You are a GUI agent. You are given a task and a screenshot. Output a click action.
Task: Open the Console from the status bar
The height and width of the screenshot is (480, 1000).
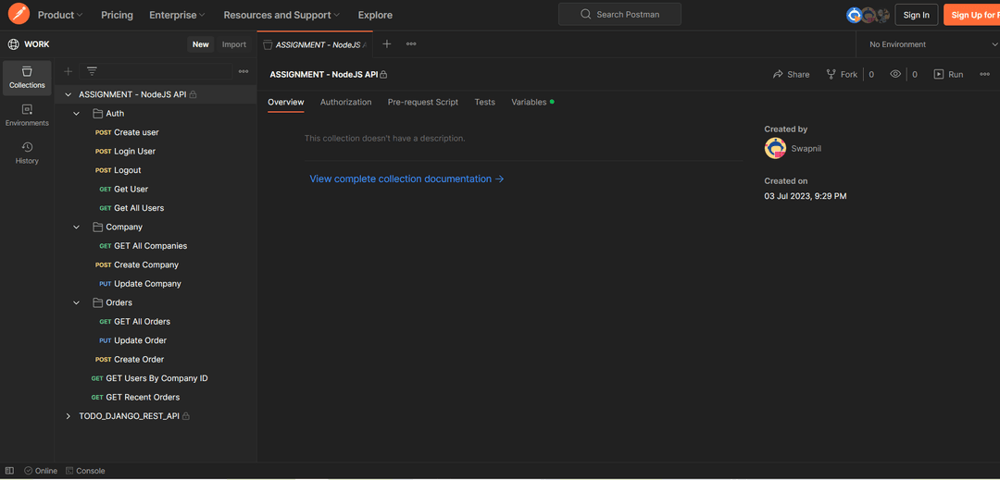pyautogui.click(x=85, y=471)
